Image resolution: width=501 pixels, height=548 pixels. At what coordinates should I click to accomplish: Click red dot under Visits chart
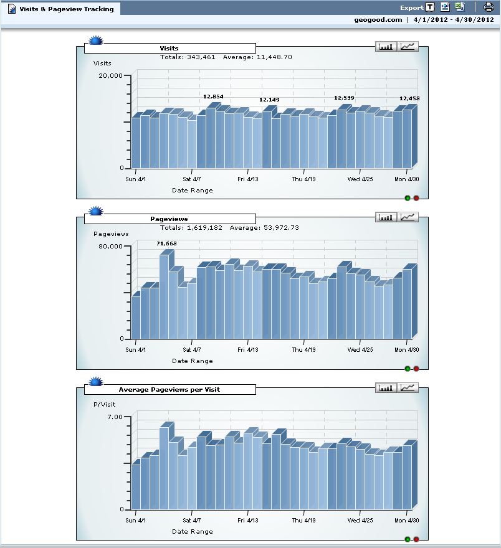point(416,198)
